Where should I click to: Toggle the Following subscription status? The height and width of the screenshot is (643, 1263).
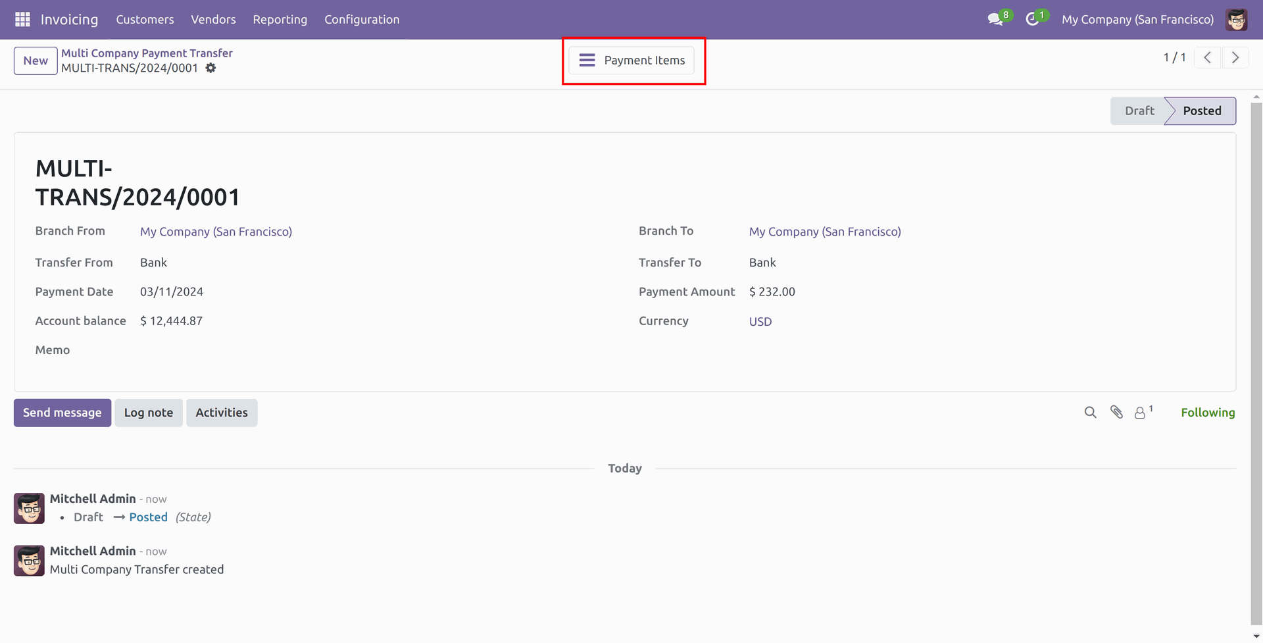pos(1207,413)
